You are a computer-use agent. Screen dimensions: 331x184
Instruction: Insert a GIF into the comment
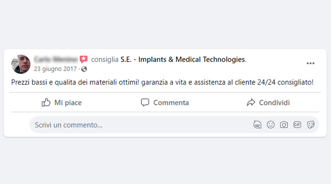click(297, 125)
